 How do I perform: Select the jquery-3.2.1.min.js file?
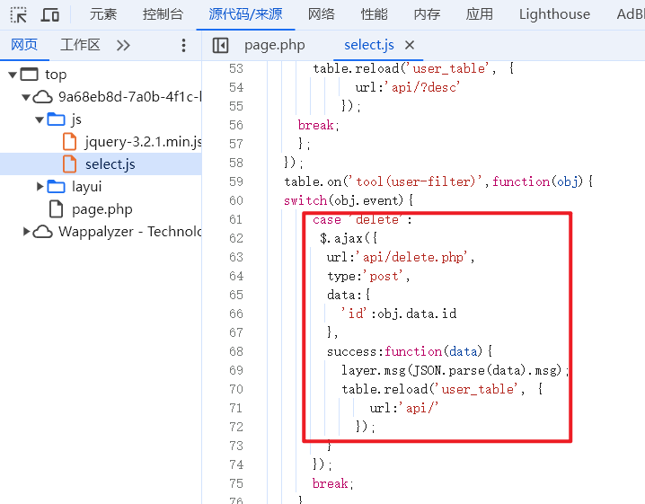143,142
